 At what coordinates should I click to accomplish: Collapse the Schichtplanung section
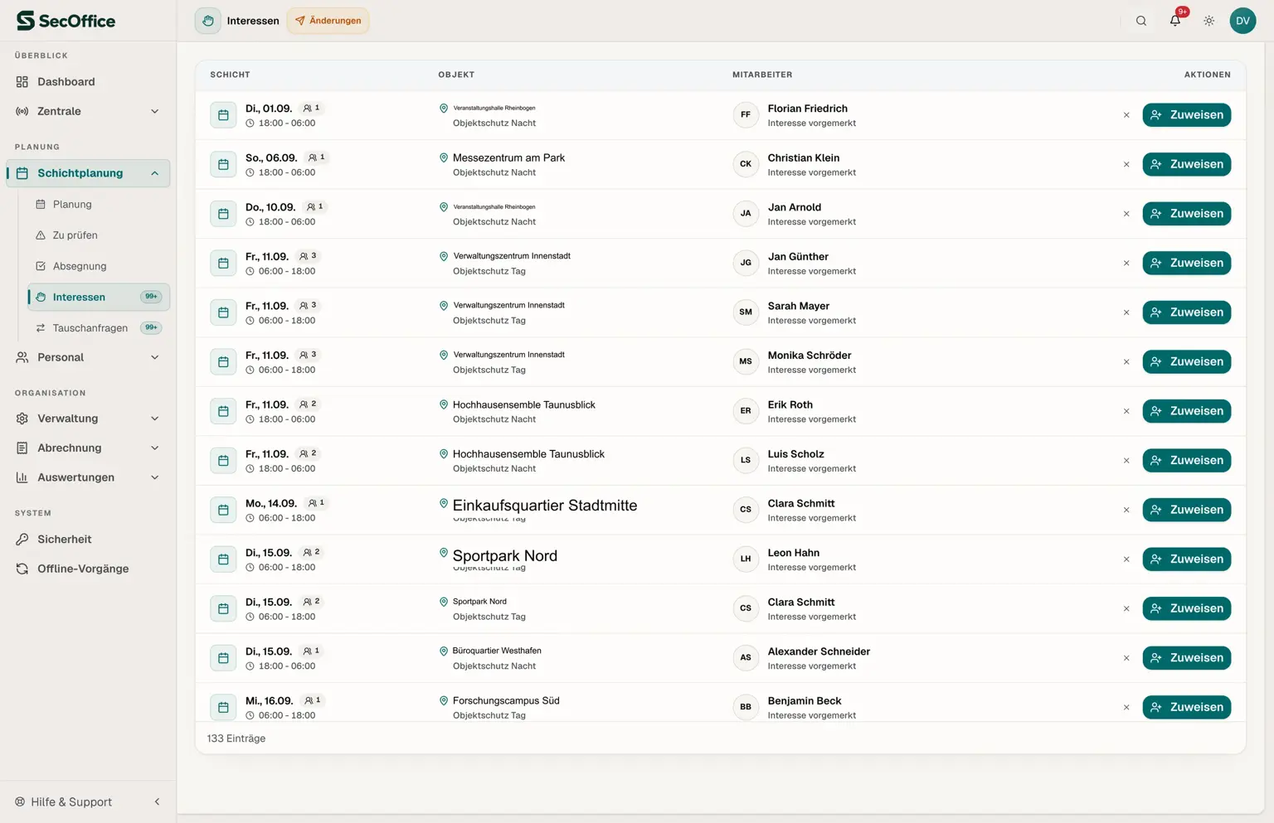(88, 173)
